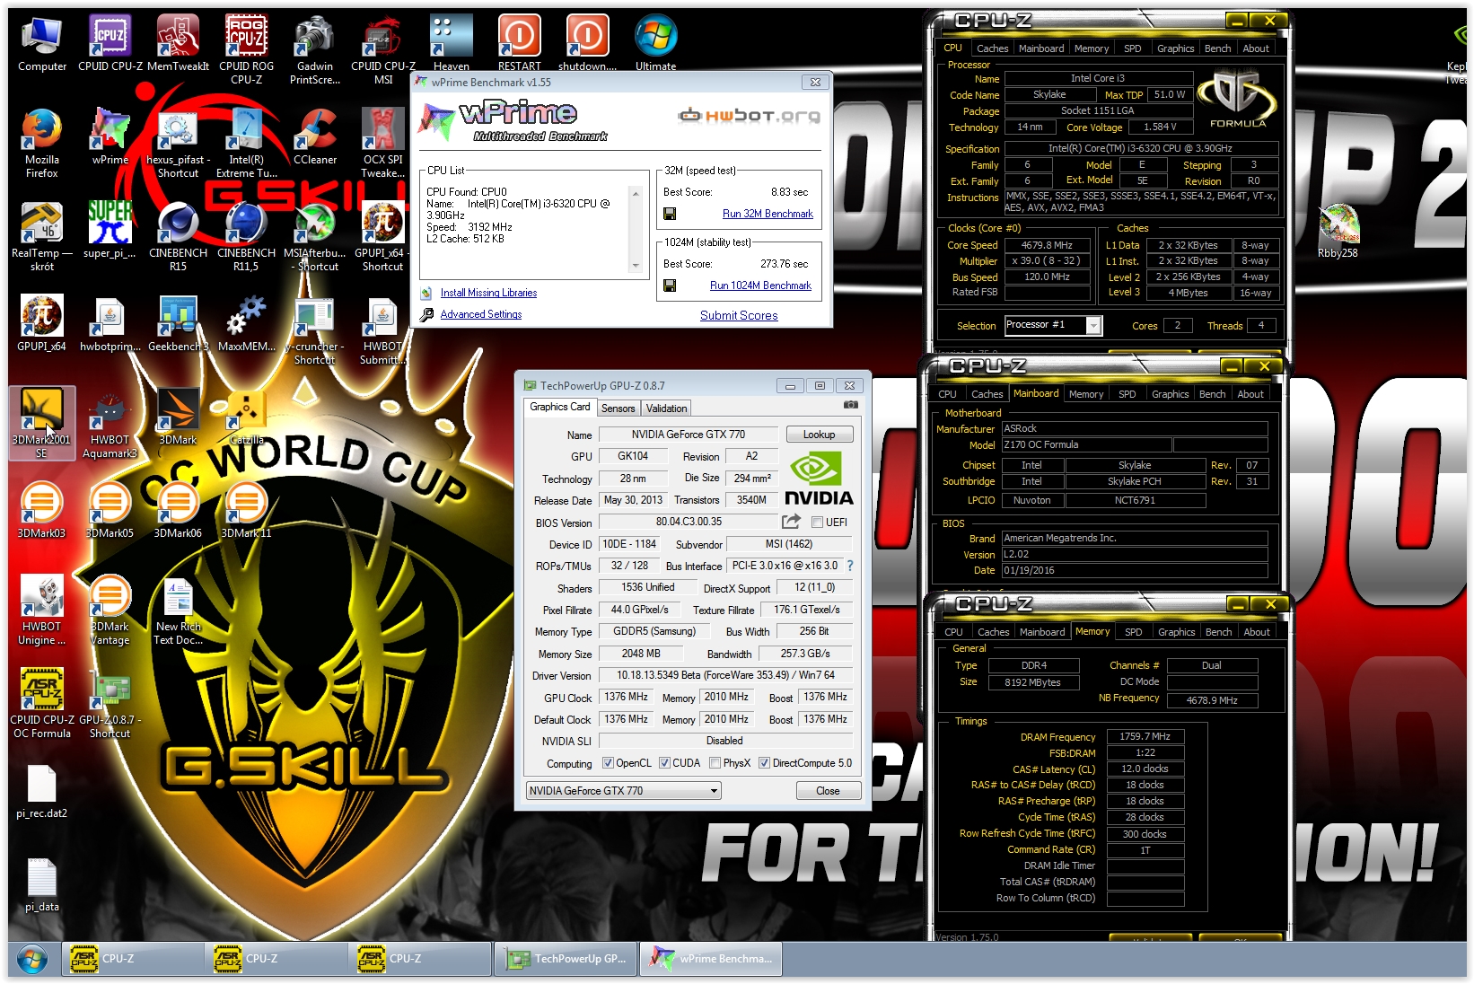The width and height of the screenshot is (1474, 984).
Task: Switch to wPrime Benchmark taskbar button
Action: pyautogui.click(x=712, y=959)
